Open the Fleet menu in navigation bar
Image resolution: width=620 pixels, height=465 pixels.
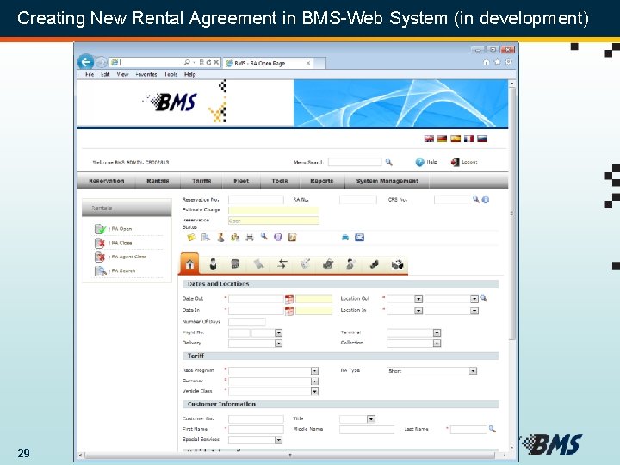pos(241,181)
